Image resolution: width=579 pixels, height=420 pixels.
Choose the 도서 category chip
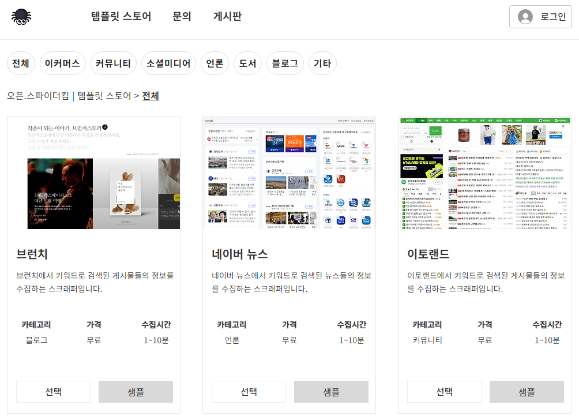[x=248, y=63]
